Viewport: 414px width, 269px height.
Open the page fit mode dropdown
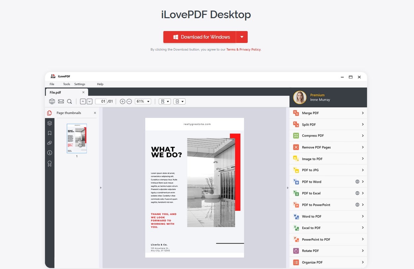click(179, 101)
